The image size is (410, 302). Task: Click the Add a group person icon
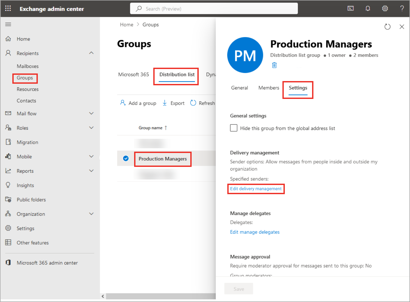123,103
